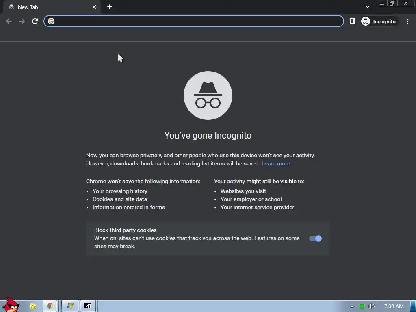Expand the tab search chevron
416x312 pixels.
pos(367,7)
